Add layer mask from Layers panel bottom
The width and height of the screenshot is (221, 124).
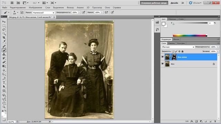(196, 121)
